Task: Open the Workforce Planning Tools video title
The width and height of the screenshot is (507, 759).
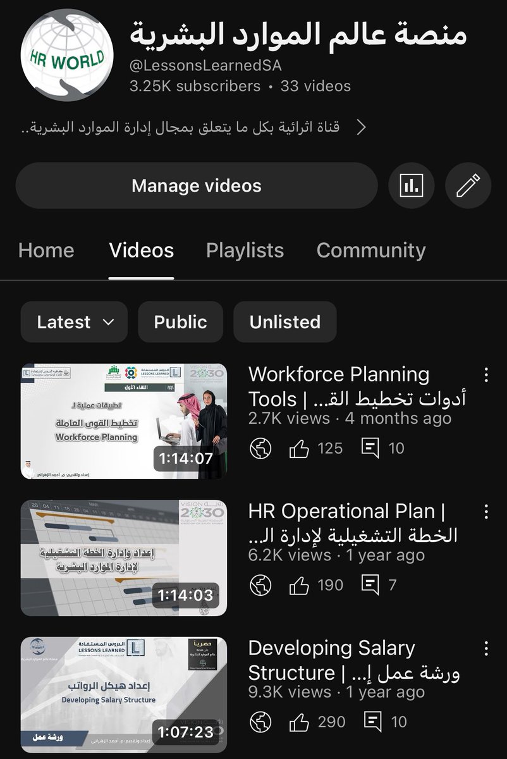Action: click(x=357, y=386)
